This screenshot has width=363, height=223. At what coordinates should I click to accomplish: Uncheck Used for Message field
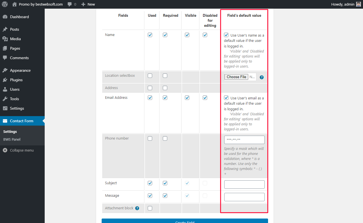(150, 196)
